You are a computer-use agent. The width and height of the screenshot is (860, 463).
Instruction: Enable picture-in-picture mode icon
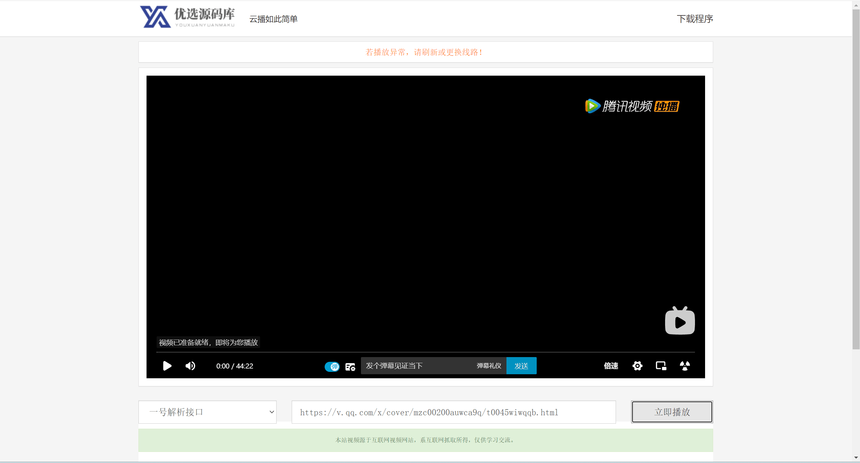click(x=661, y=366)
